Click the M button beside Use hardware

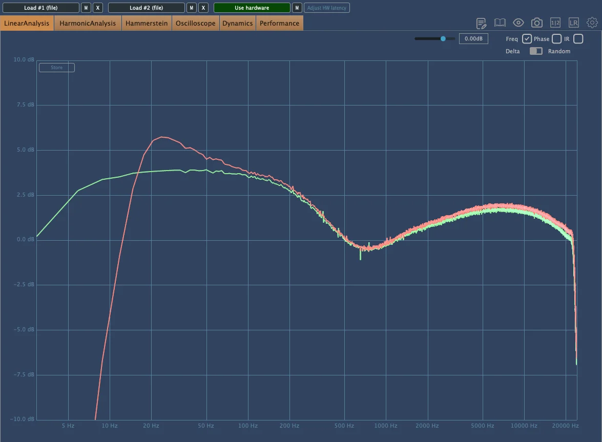pos(297,8)
